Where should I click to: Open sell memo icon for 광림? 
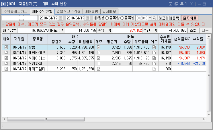[154, 47]
